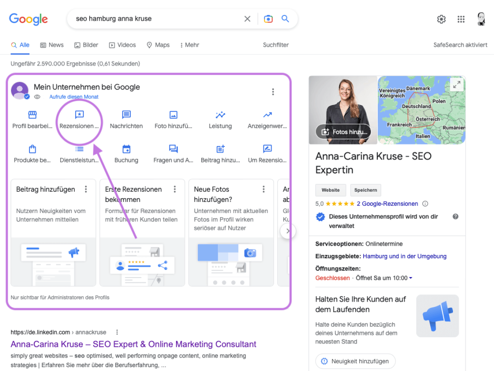Image resolution: width=494 pixels, height=371 pixels.
Task: Open Google apps grid
Action: pos(461,19)
